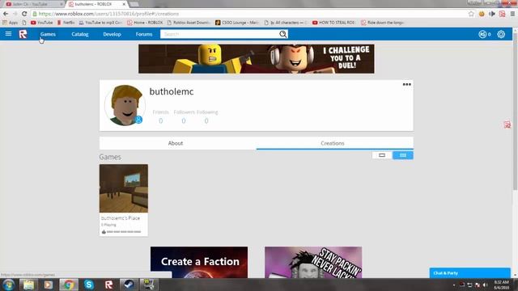Click the Roblox extension icon in toolbar
The height and width of the screenshot is (291, 518).
pyautogui.click(x=502, y=14)
